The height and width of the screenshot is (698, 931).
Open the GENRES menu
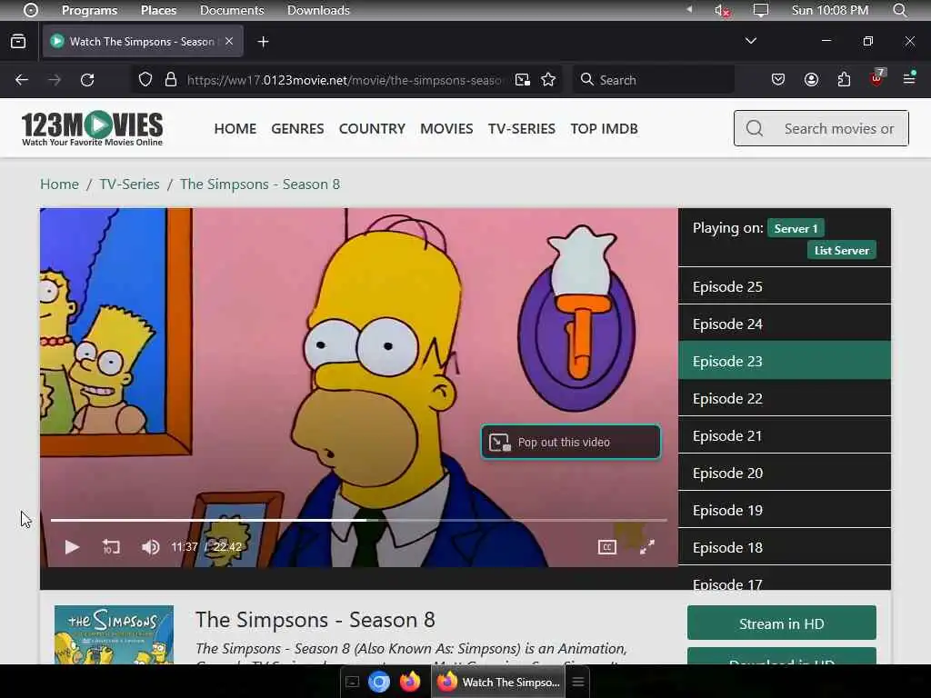pyautogui.click(x=297, y=128)
